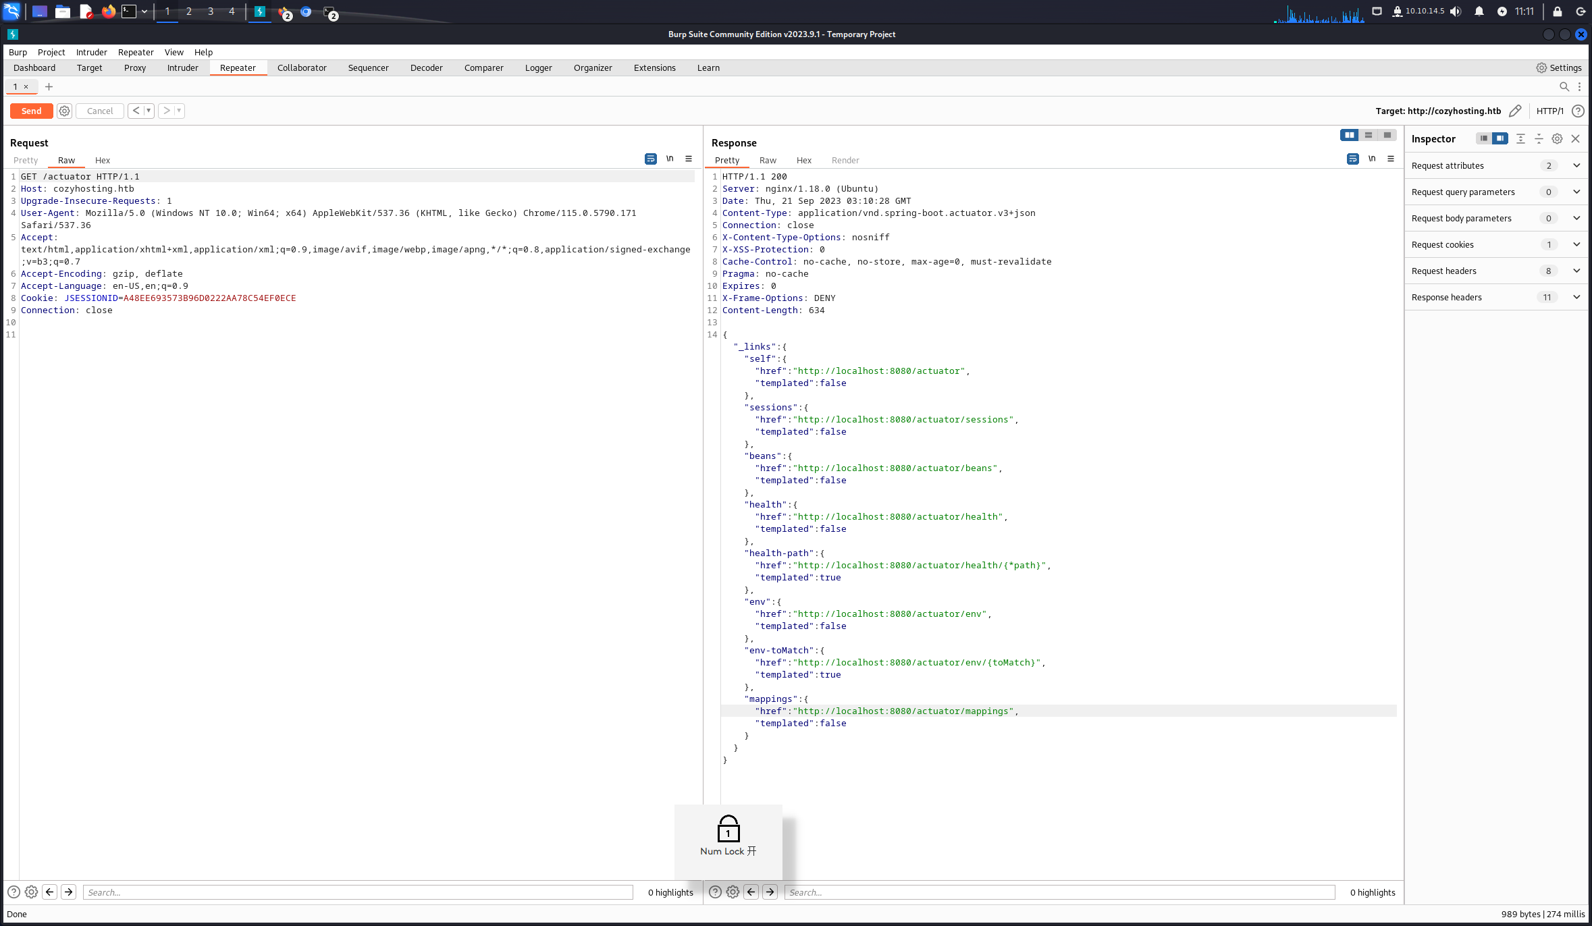This screenshot has width=1592, height=926.
Task: Switch to the Intruder tool tab
Action: [x=183, y=67]
